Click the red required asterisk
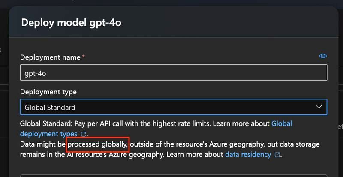The width and height of the screenshot is (343, 177). click(83, 57)
